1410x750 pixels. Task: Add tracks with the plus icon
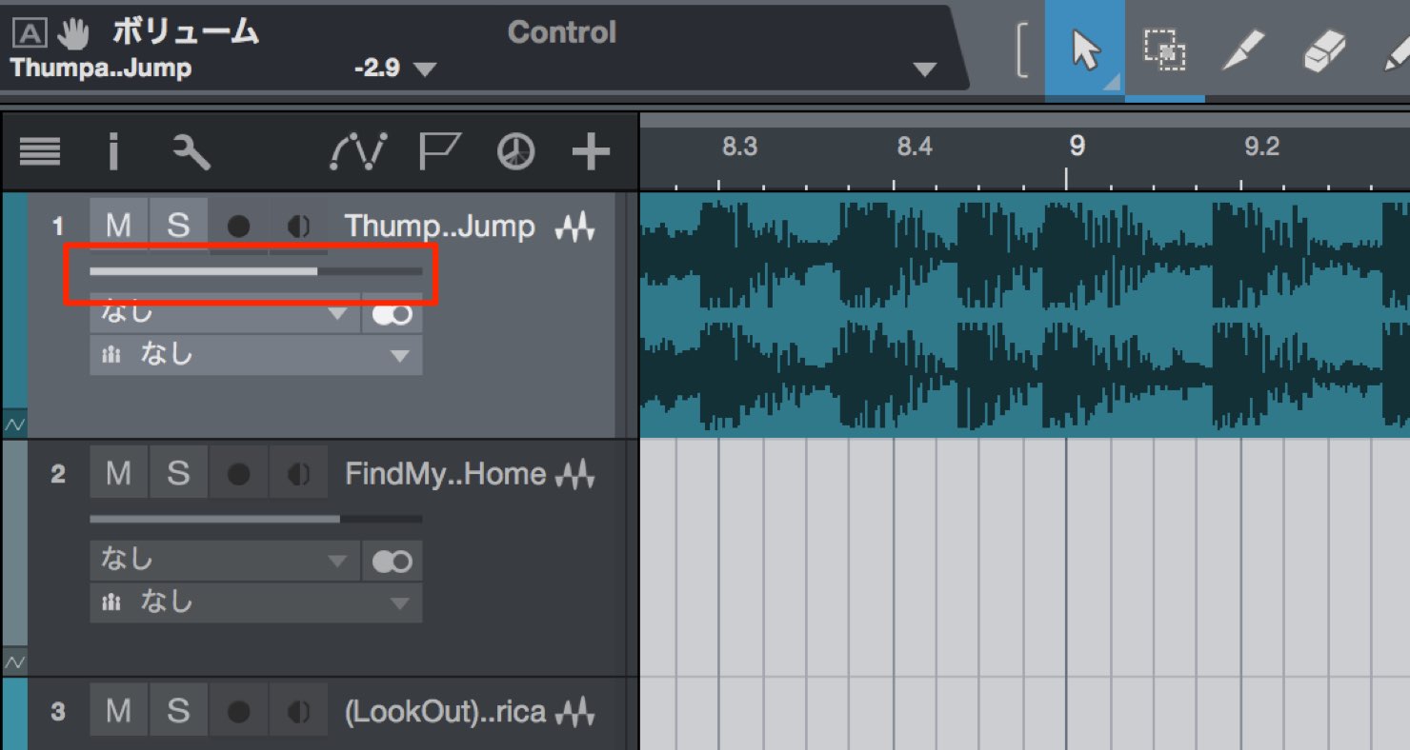pyautogui.click(x=591, y=151)
